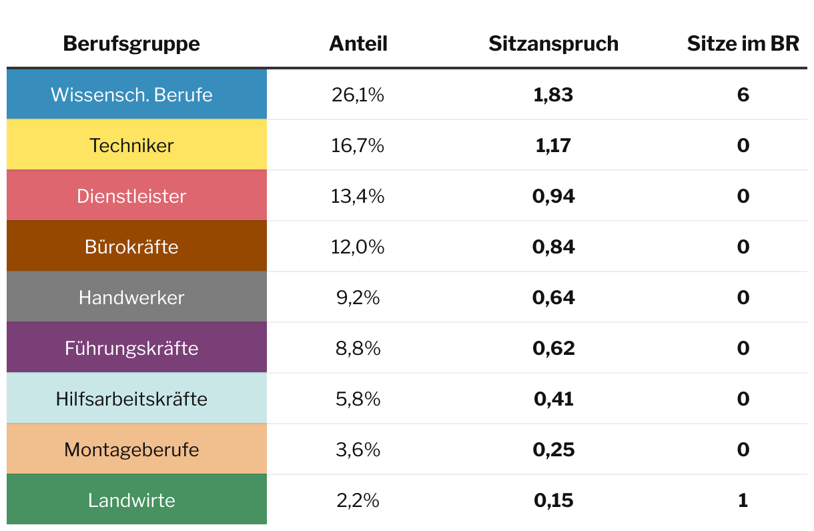814x531 pixels.
Task: Select the light blue Hilfsarbeitskräfte cell
Action: click(x=131, y=399)
